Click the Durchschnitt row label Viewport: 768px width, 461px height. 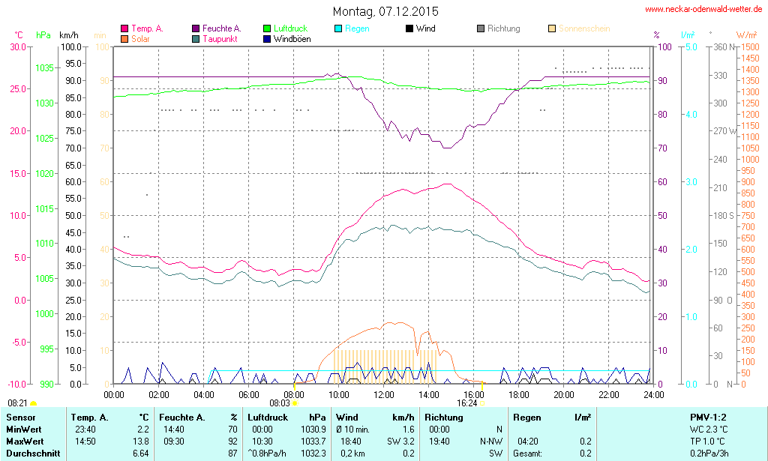[x=31, y=454]
